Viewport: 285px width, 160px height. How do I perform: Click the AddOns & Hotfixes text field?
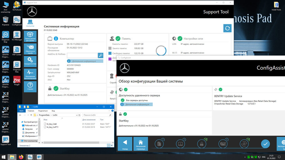pos(82,55)
